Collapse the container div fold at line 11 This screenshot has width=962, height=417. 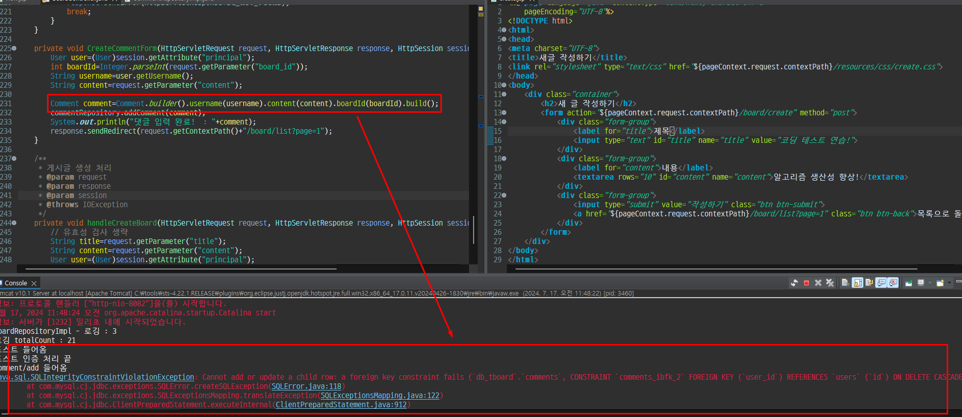pyautogui.click(x=504, y=94)
